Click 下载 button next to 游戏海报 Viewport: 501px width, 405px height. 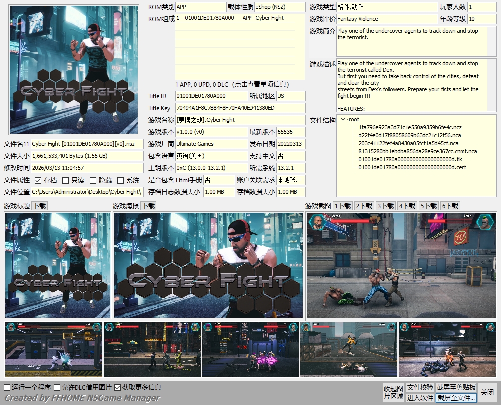[148, 206]
